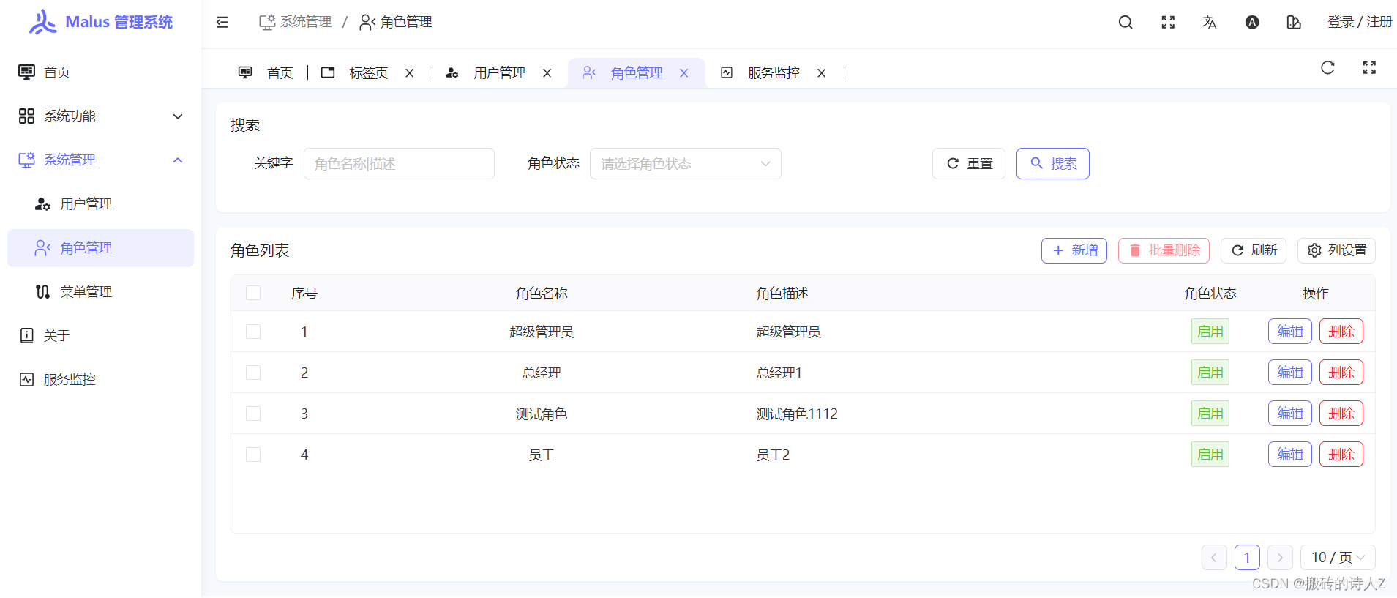
Task: Click the font size 'A' icon
Action: click(1252, 22)
